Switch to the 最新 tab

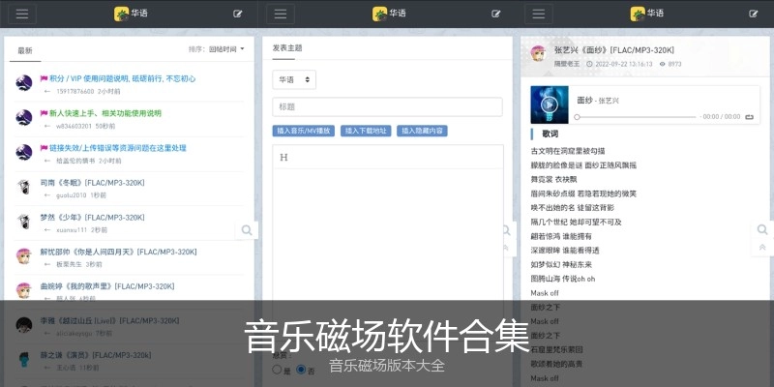[25, 51]
